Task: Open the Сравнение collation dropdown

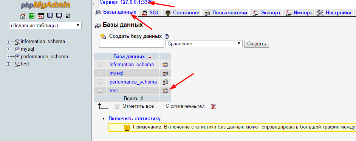Action: coord(204,44)
